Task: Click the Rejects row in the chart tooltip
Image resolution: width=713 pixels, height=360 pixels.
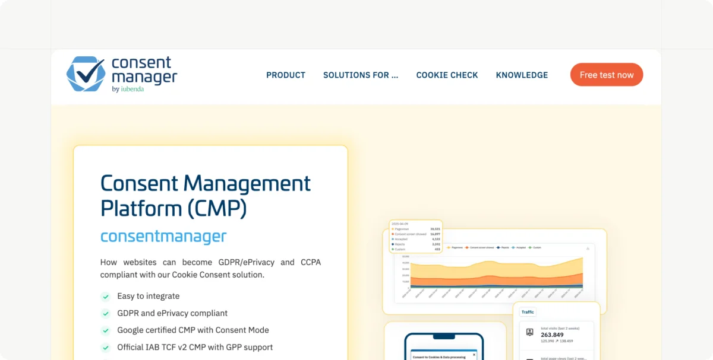Action: (x=416, y=244)
